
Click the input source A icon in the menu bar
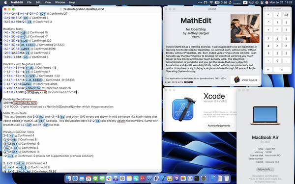[245, 2]
